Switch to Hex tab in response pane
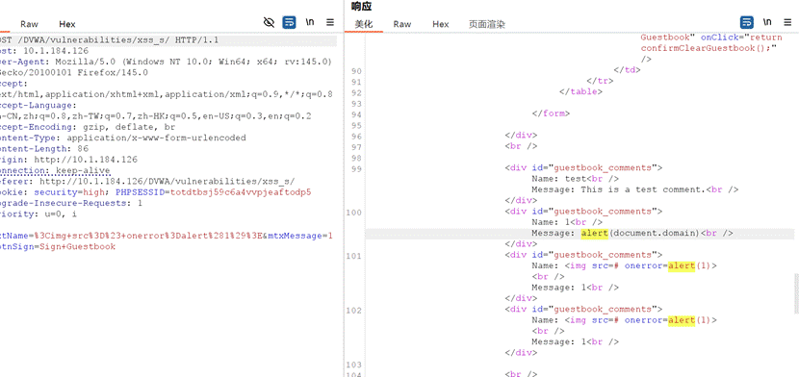Screen dimensions: 799x377 (x=440, y=24)
